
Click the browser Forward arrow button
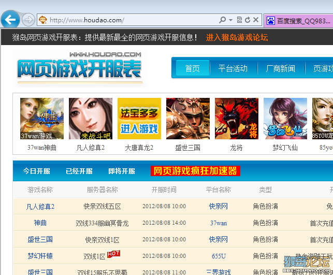(28, 20)
